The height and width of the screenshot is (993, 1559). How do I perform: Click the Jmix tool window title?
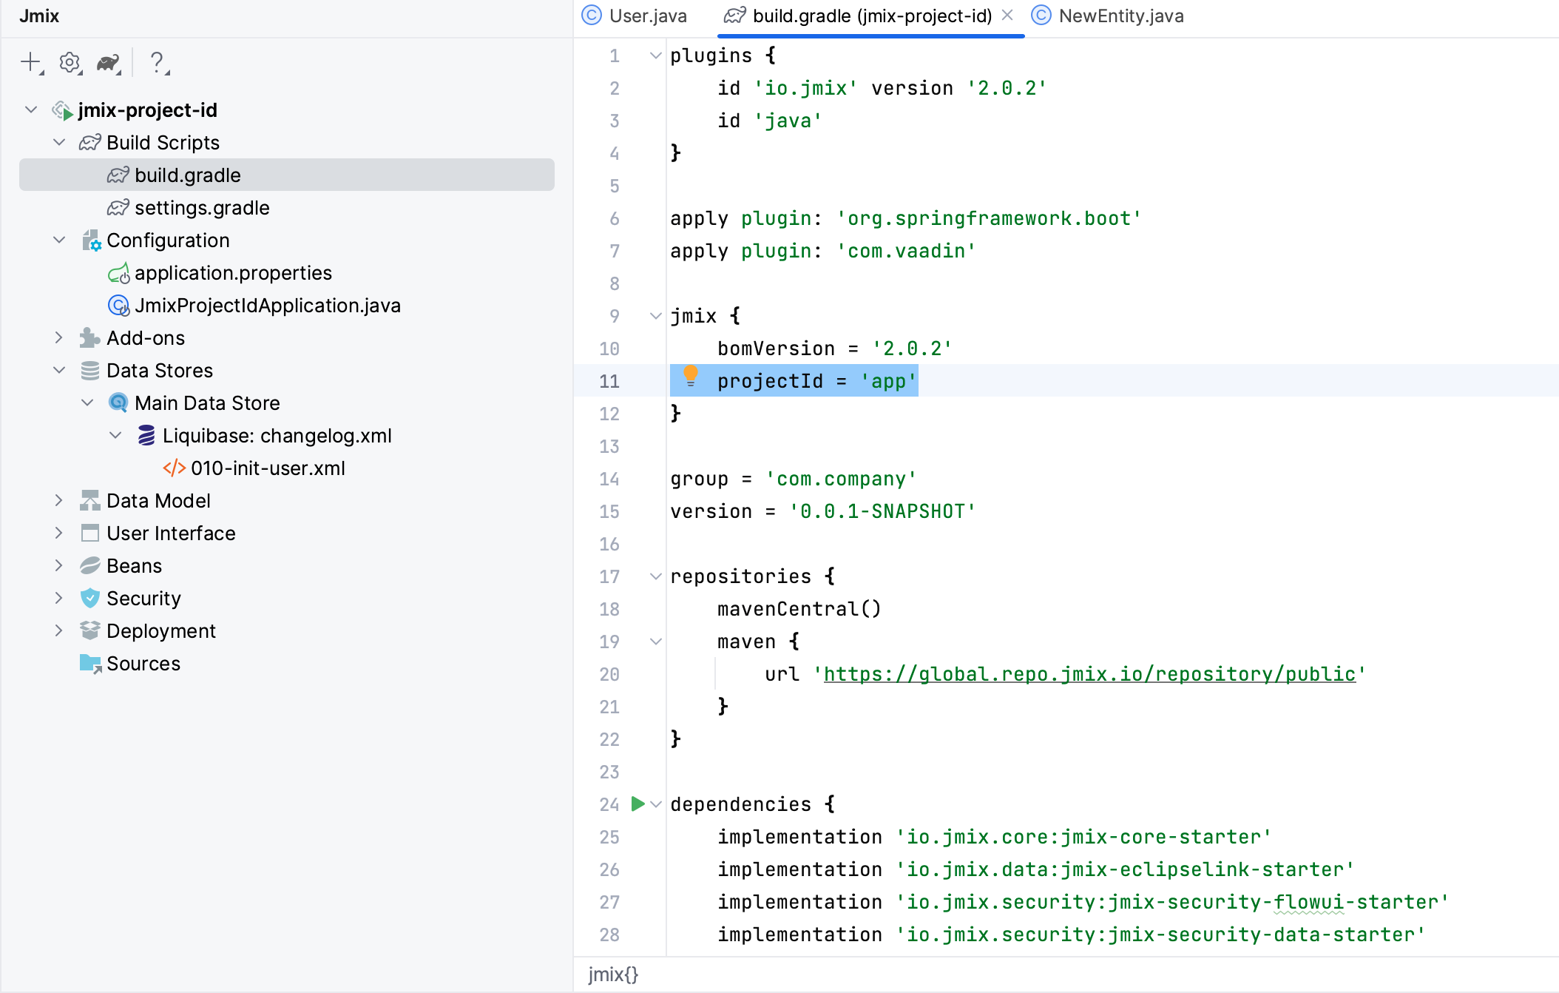[x=39, y=16]
